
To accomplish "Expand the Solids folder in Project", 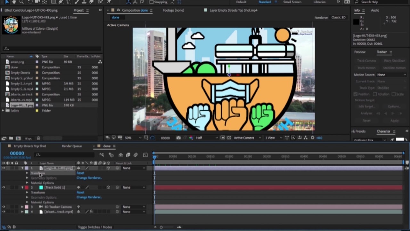I will tap(3, 111).
